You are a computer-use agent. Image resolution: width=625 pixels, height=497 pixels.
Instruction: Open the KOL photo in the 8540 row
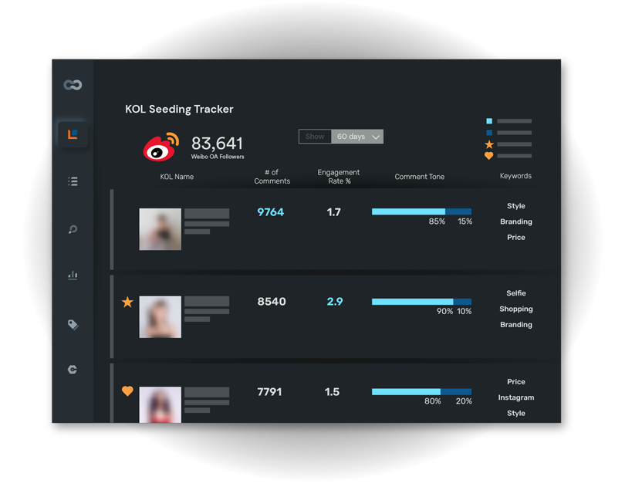(160, 317)
